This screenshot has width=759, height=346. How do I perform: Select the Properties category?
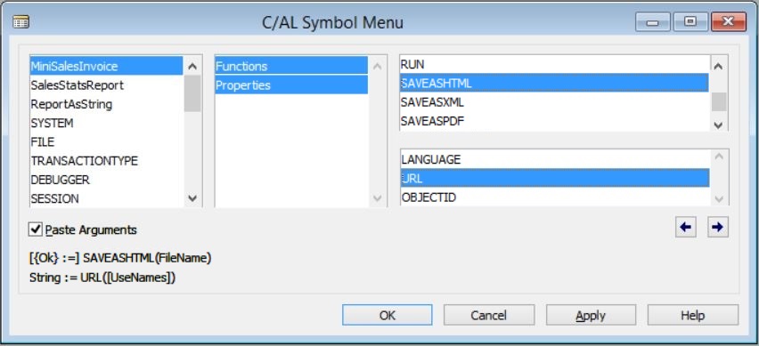click(x=291, y=85)
